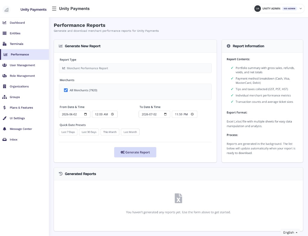This screenshot has width=308, height=236.
Task: Click the Export Format heading
Action: point(237,113)
